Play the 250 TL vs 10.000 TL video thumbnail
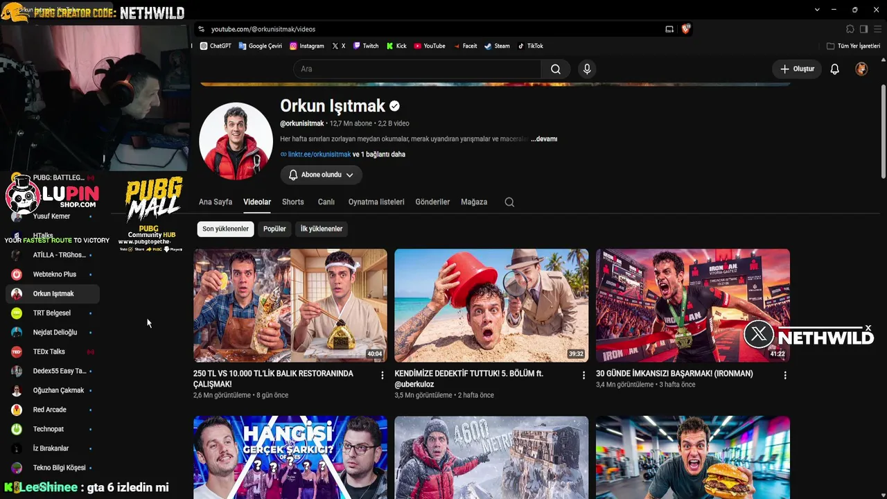This screenshot has width=887, height=499. pos(290,306)
